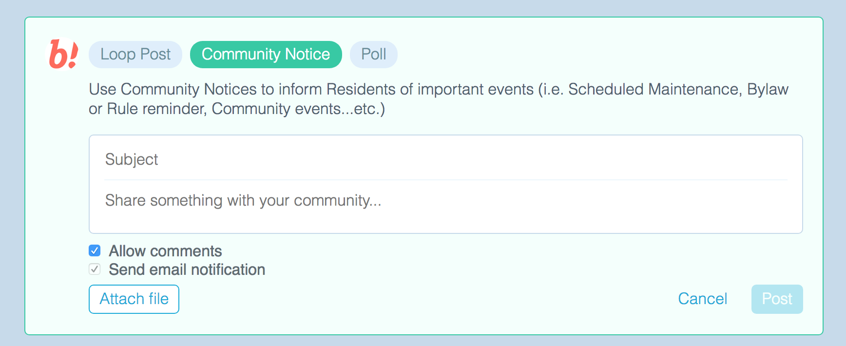
Task: Click the word 'Bylaw' in the description
Action: [768, 89]
